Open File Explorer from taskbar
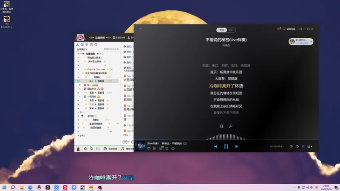340x191 pixels. 22,188
